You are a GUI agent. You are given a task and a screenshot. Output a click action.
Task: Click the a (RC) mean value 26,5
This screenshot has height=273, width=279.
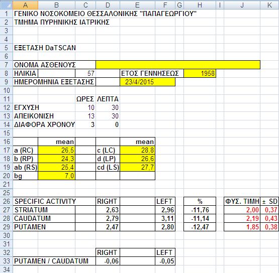(x=57, y=150)
